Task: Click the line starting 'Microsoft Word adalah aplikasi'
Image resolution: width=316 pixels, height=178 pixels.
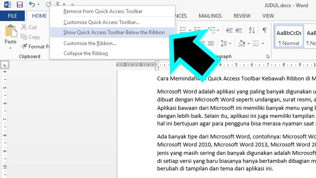Action: [237, 92]
